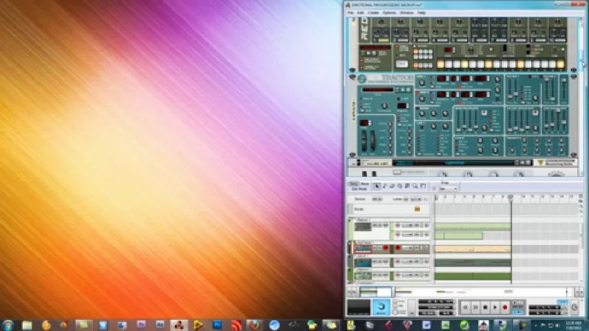The height and width of the screenshot is (331, 589).
Task: Select the Razor tool in sequencer toolbar
Action: click(400, 186)
